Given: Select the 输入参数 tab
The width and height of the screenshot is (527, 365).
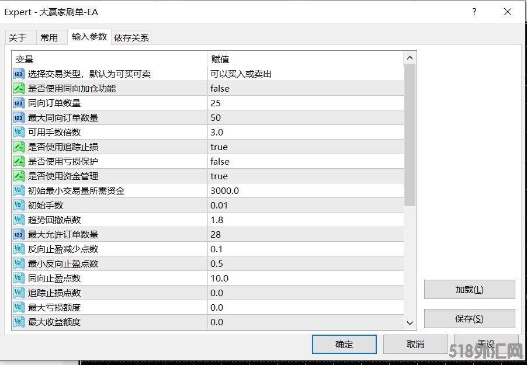Looking at the screenshot, I should (89, 36).
